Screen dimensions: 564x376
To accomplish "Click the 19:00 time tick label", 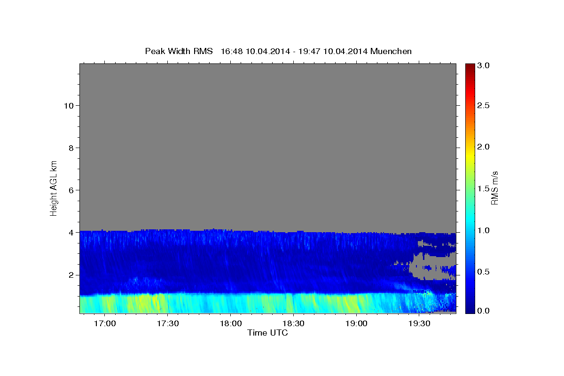I will coord(357,324).
